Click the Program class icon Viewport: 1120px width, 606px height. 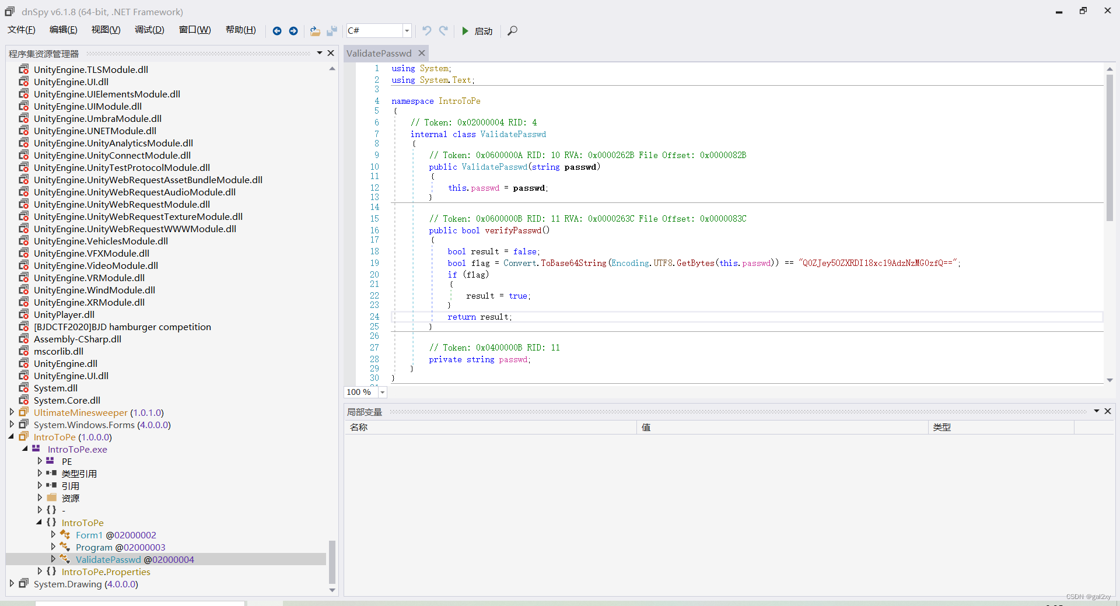point(65,547)
